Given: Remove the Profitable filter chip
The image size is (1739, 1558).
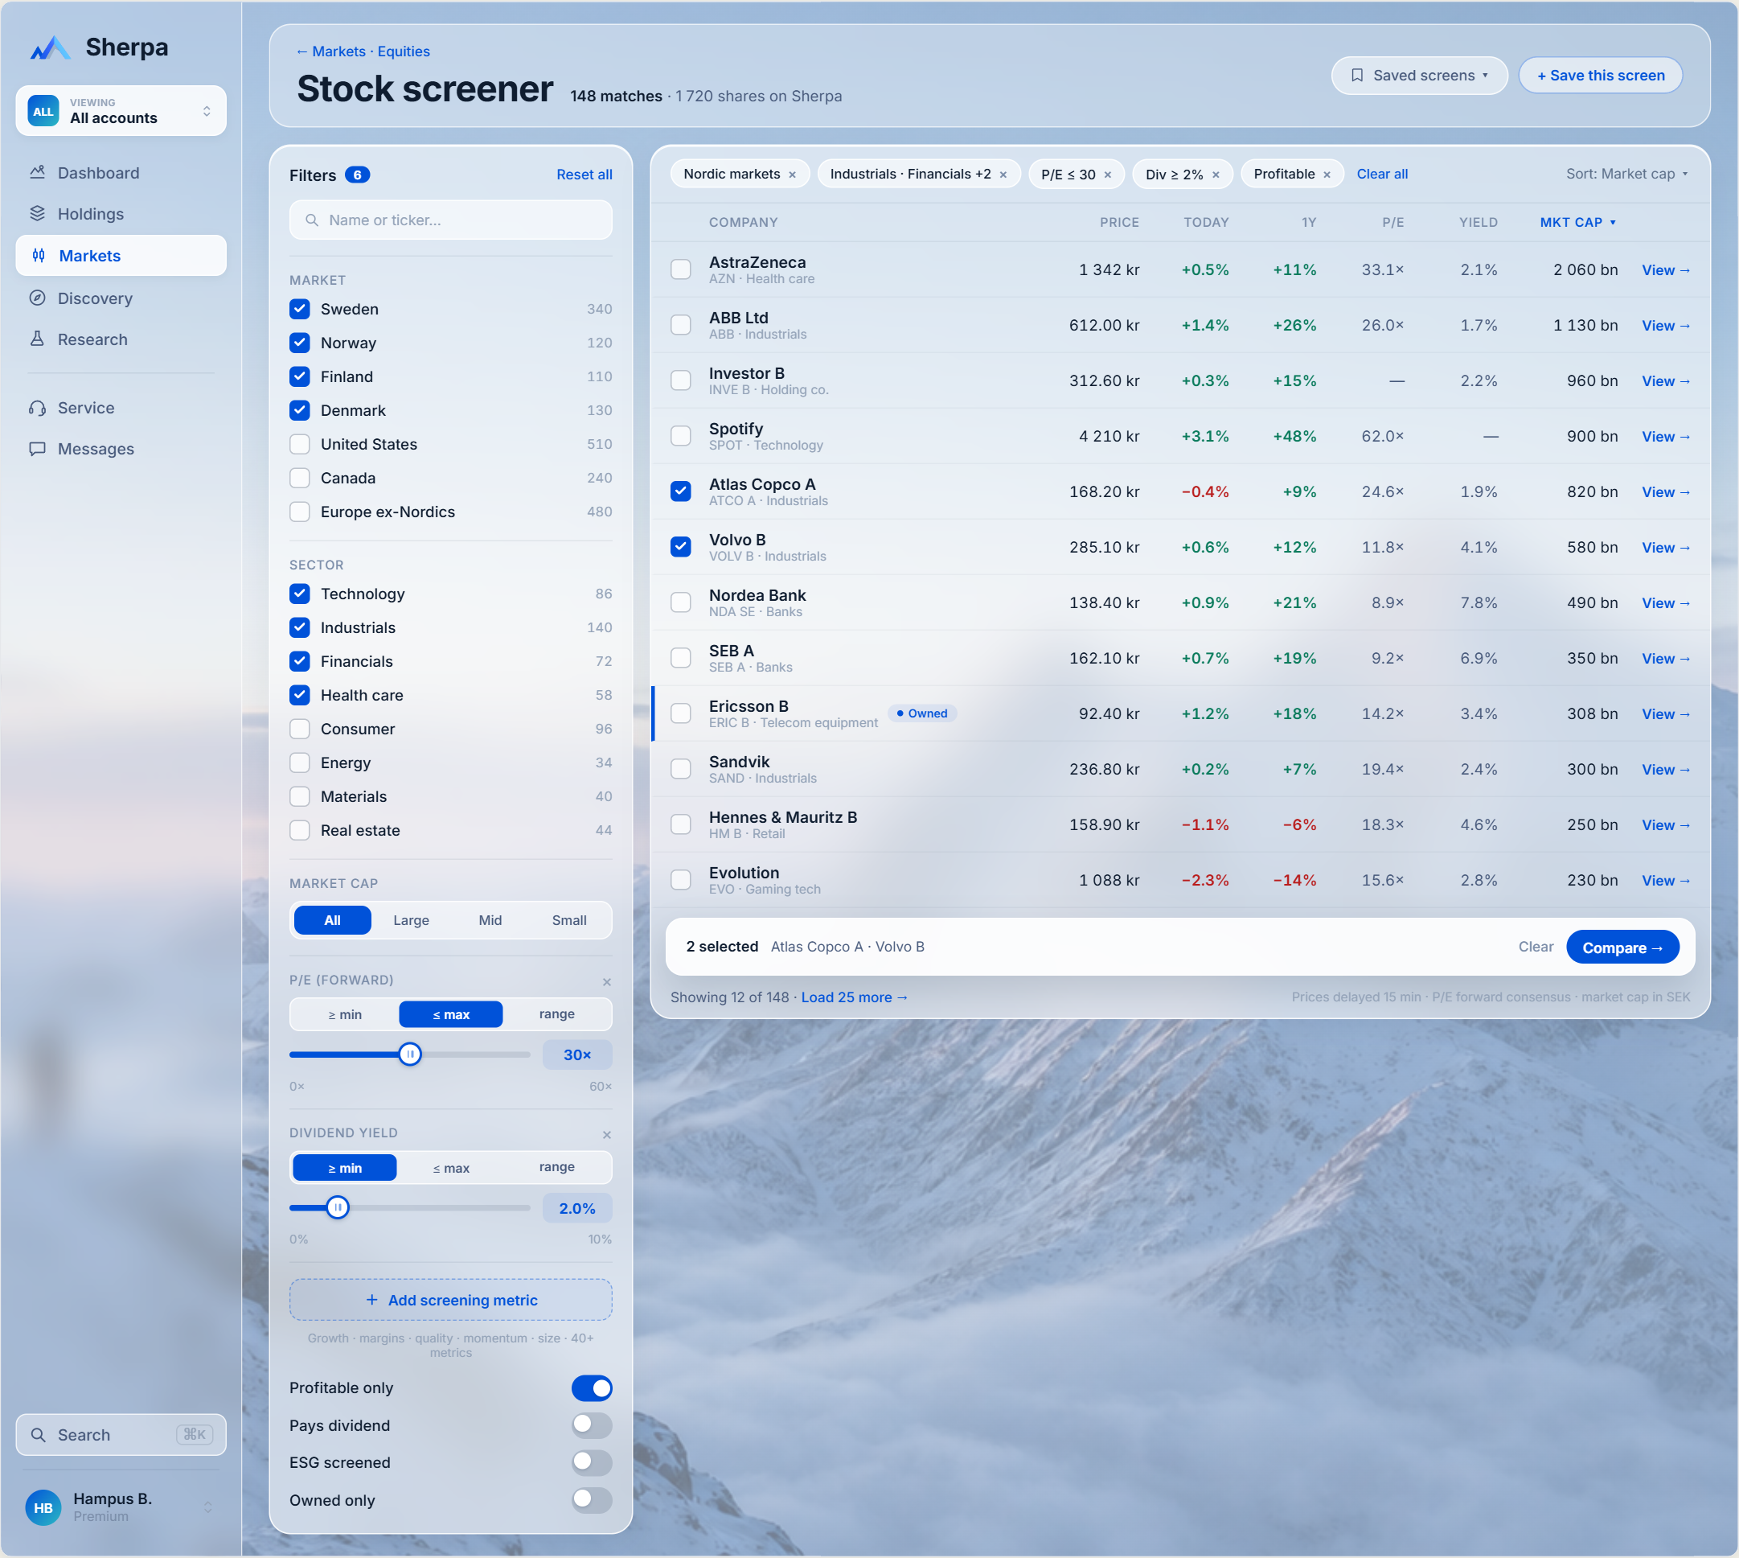Looking at the screenshot, I should tap(1327, 175).
